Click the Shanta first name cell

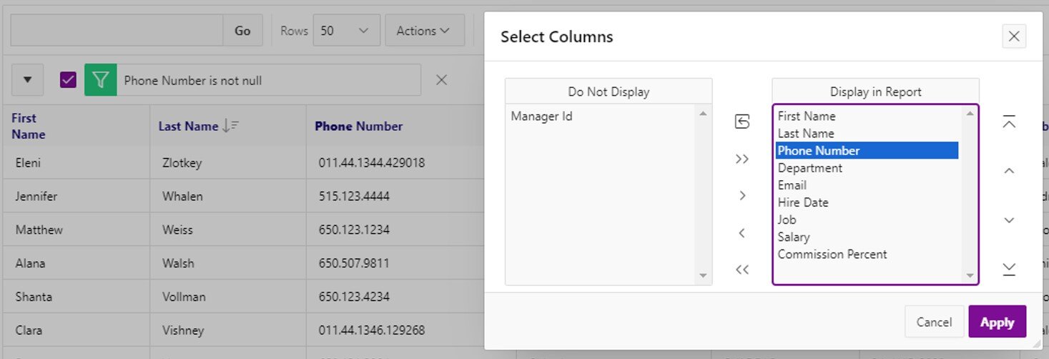34,296
